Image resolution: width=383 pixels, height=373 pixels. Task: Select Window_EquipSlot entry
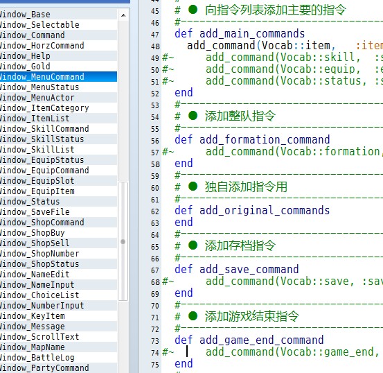click(x=58, y=181)
